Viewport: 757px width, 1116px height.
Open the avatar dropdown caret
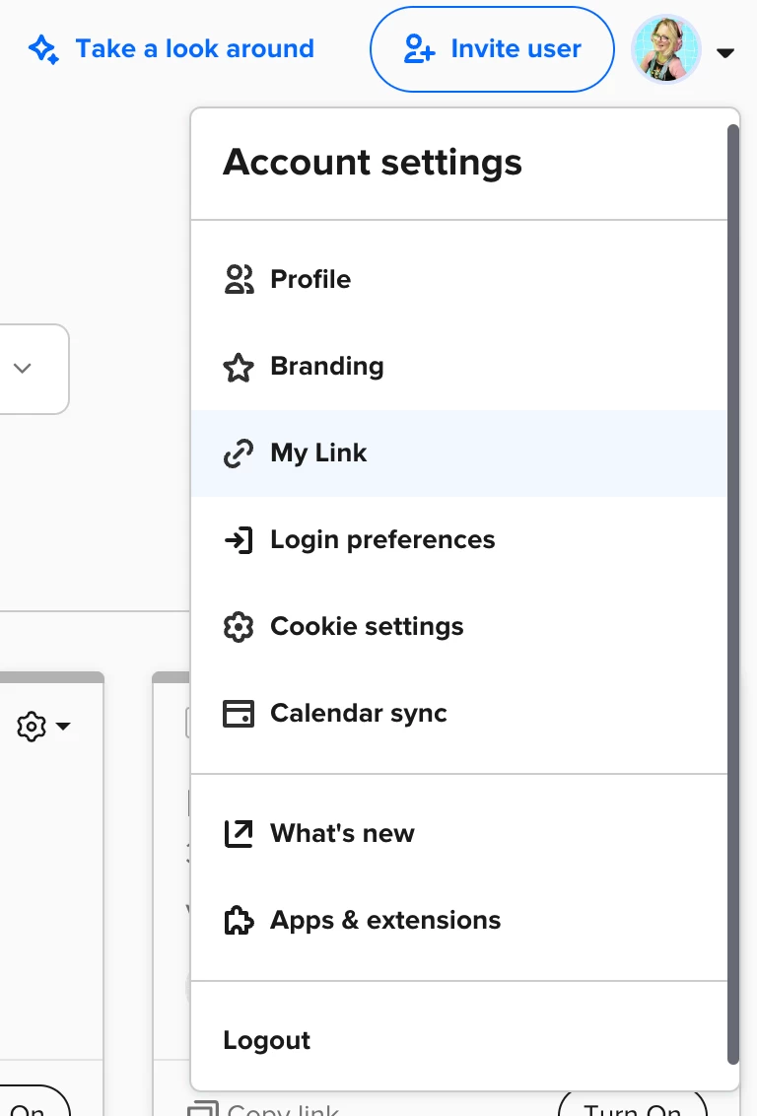(725, 53)
